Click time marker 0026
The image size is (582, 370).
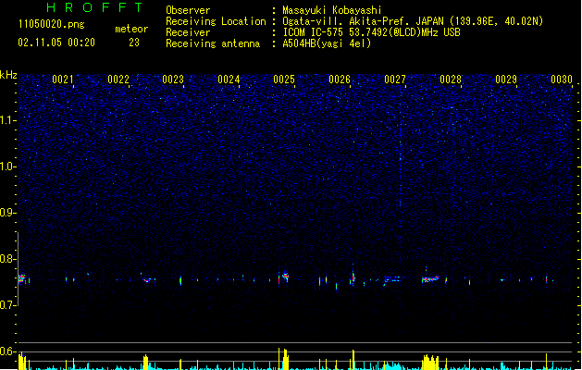tap(340, 80)
